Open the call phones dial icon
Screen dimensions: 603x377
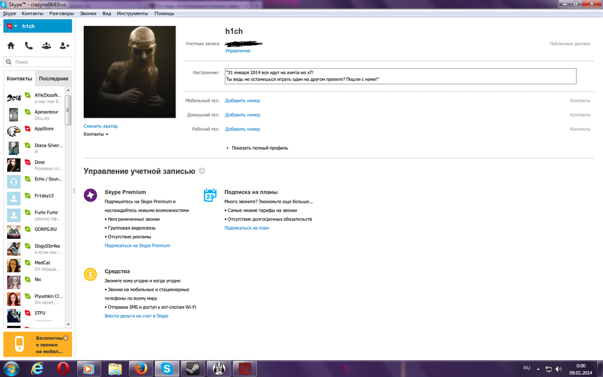coord(28,45)
